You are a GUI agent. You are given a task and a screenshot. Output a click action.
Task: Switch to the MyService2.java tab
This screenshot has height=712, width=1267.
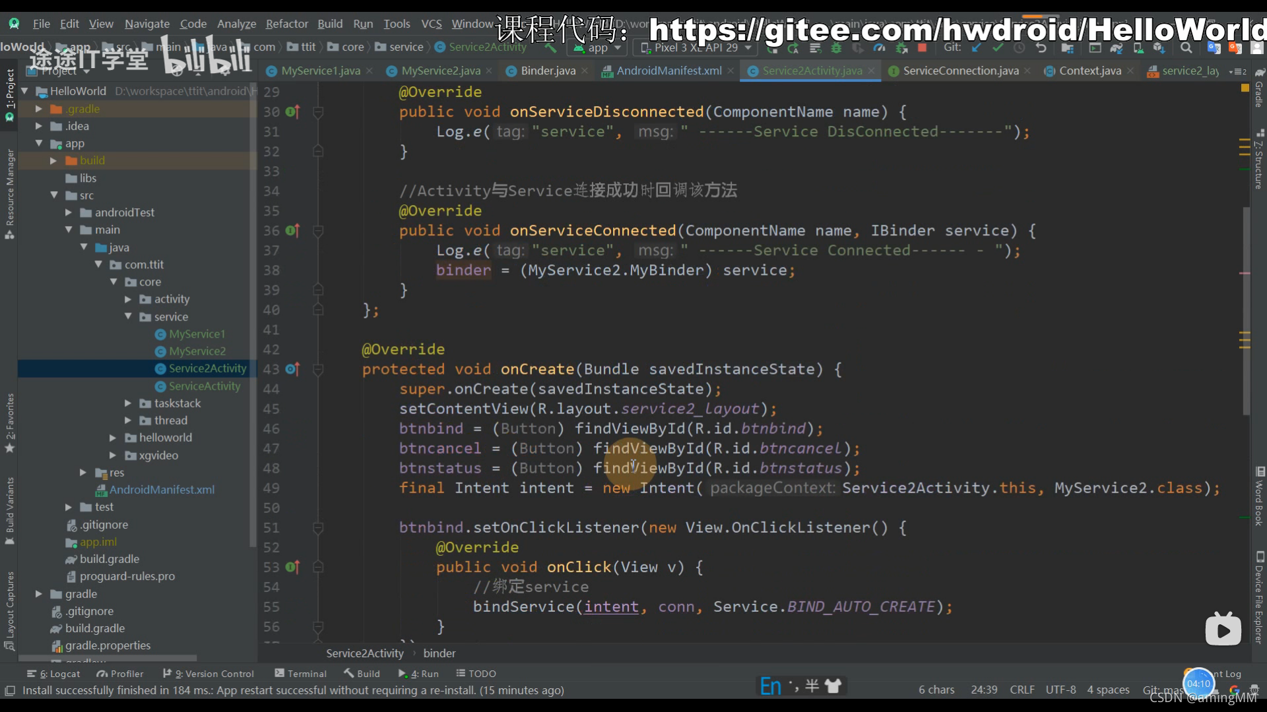(440, 71)
